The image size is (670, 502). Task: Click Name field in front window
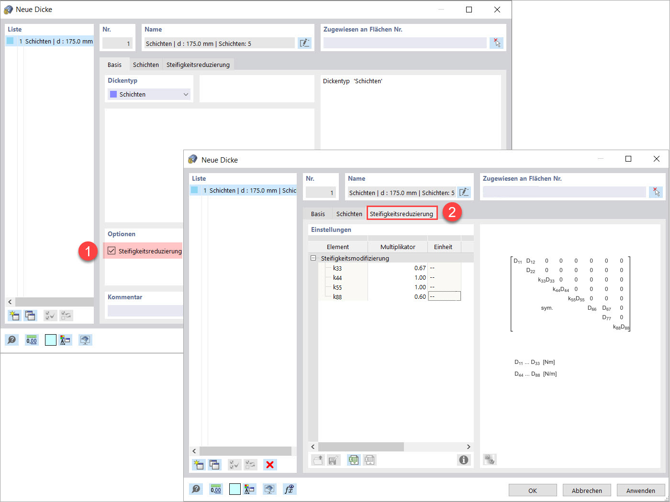(x=402, y=193)
